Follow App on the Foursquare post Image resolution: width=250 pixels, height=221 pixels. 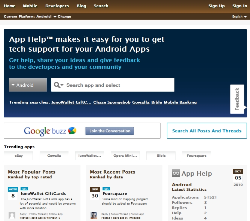pyautogui.click(x=137, y=214)
